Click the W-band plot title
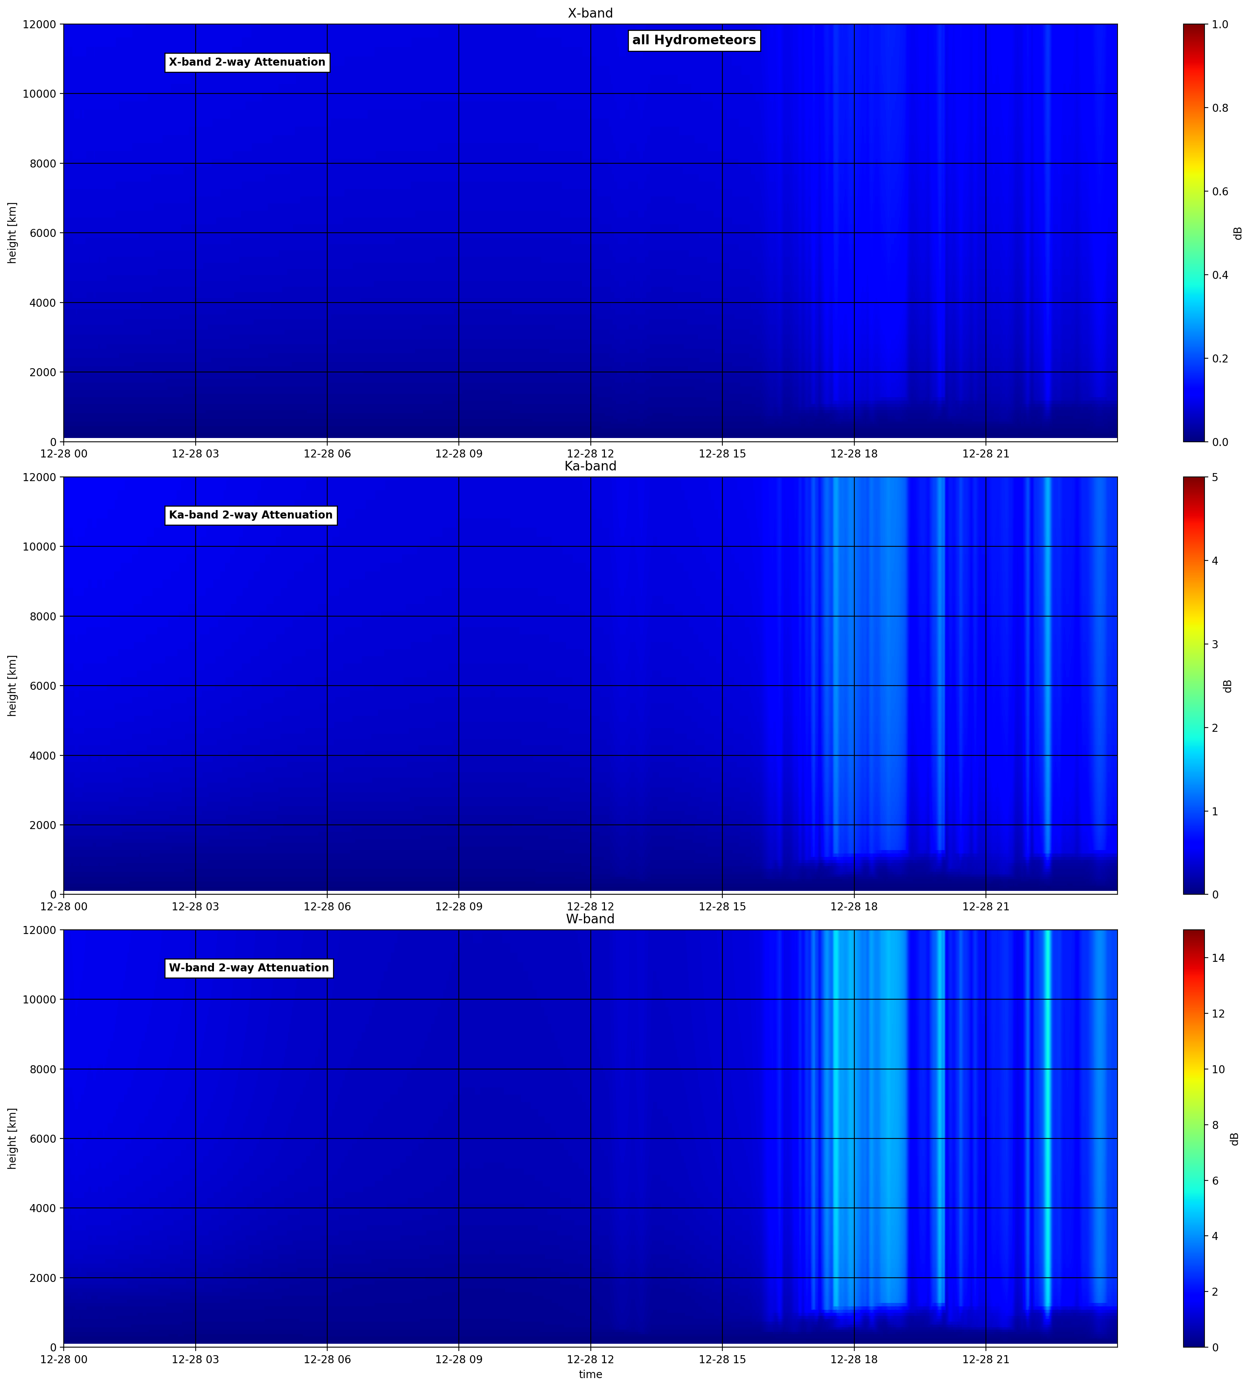1251x1388 pixels. [590, 919]
